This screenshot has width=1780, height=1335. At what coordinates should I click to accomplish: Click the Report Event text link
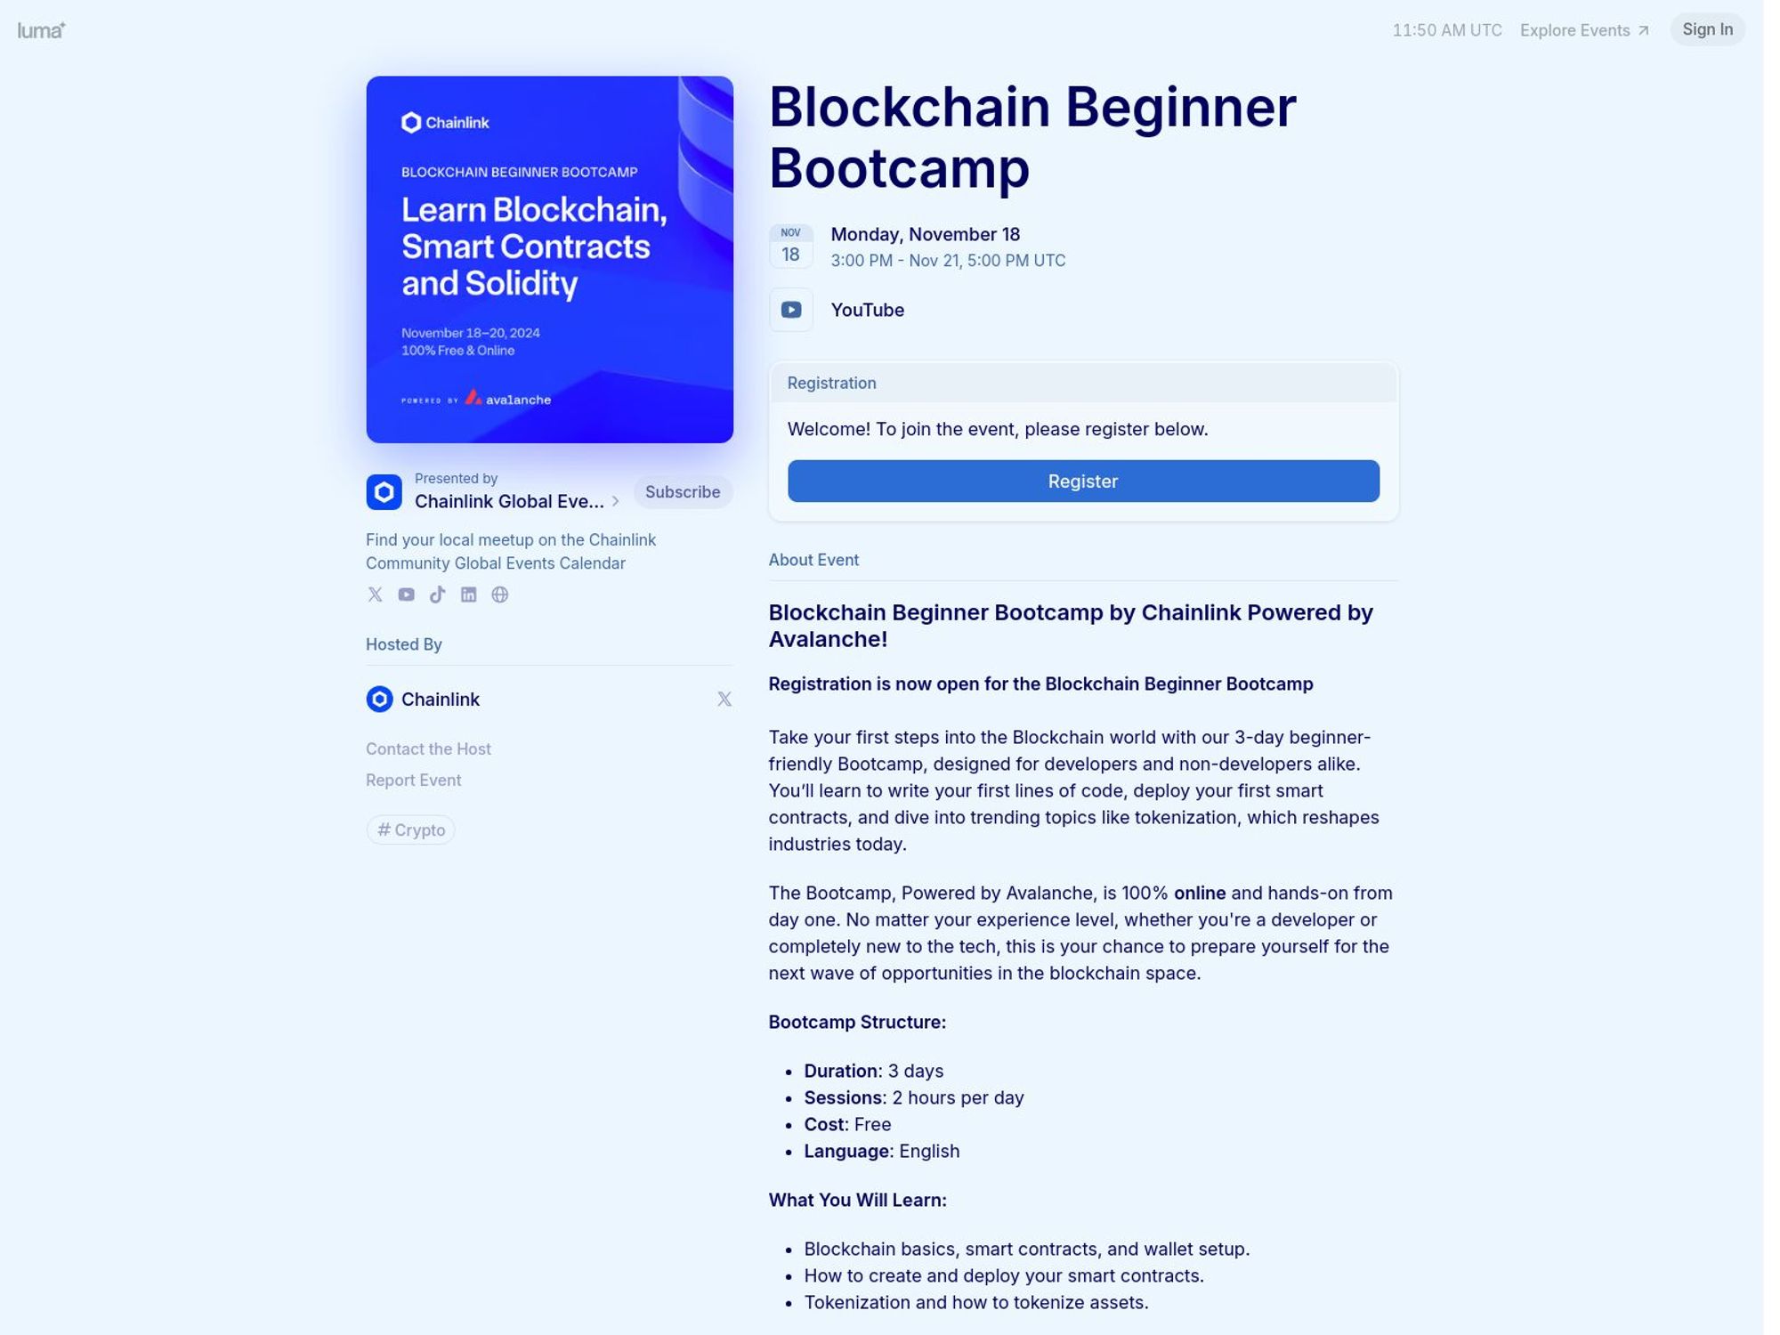tap(414, 780)
